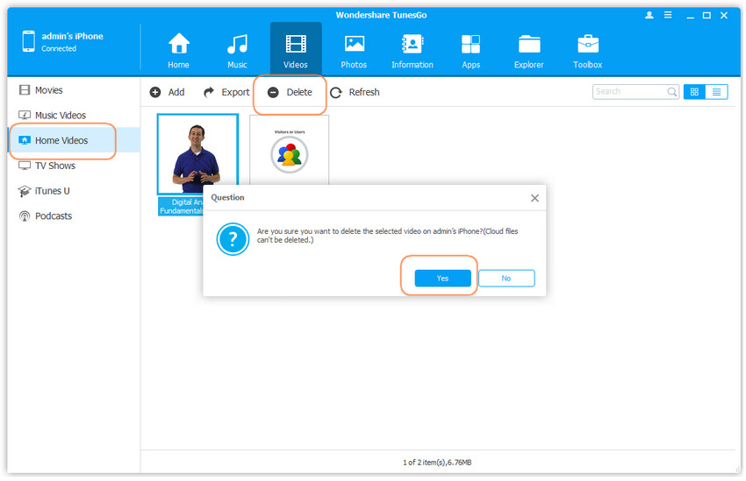Select TV Shows in the sidebar
The width and height of the screenshot is (746, 481).
click(x=54, y=166)
